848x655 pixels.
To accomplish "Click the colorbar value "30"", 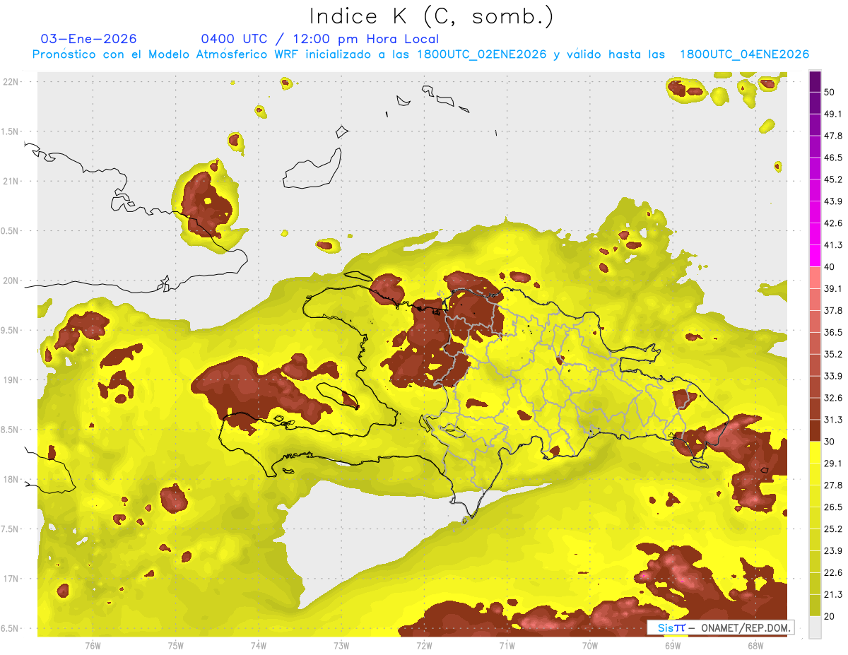I will tap(830, 442).
